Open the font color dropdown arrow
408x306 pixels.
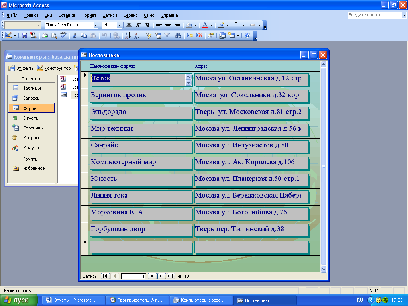point(211,25)
